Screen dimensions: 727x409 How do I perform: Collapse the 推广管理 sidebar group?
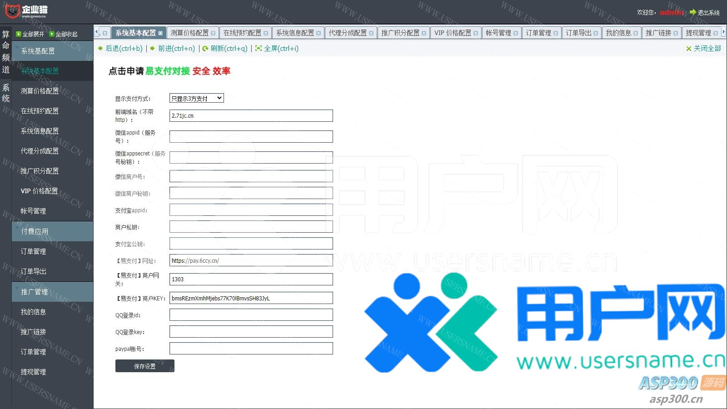coord(53,292)
